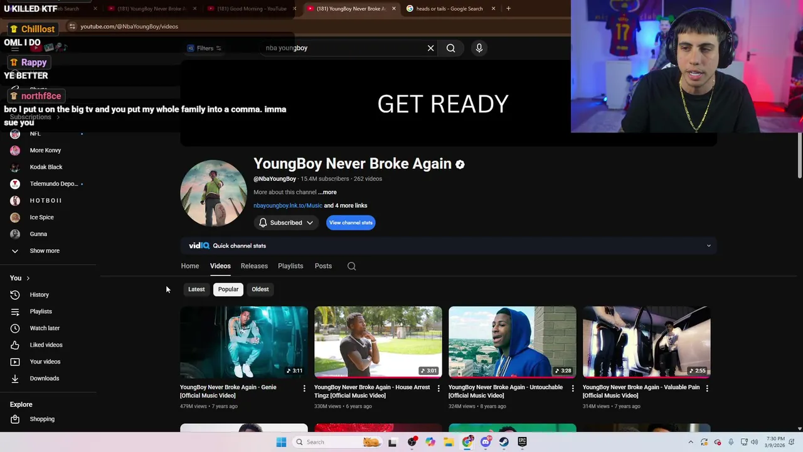Open options menu for Valuable Pain video

coord(707,389)
